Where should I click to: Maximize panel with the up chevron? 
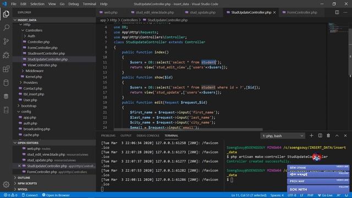tap(337, 136)
